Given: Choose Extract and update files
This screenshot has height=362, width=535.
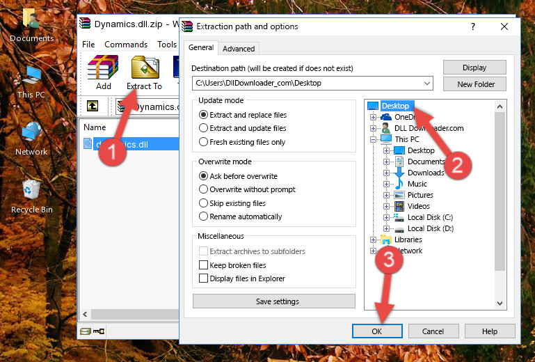Looking at the screenshot, I should 203,128.
